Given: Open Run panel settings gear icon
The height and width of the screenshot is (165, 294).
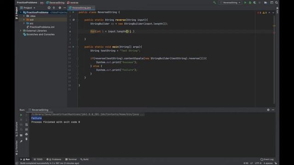Looking at the screenshot, I should tap(268, 110).
